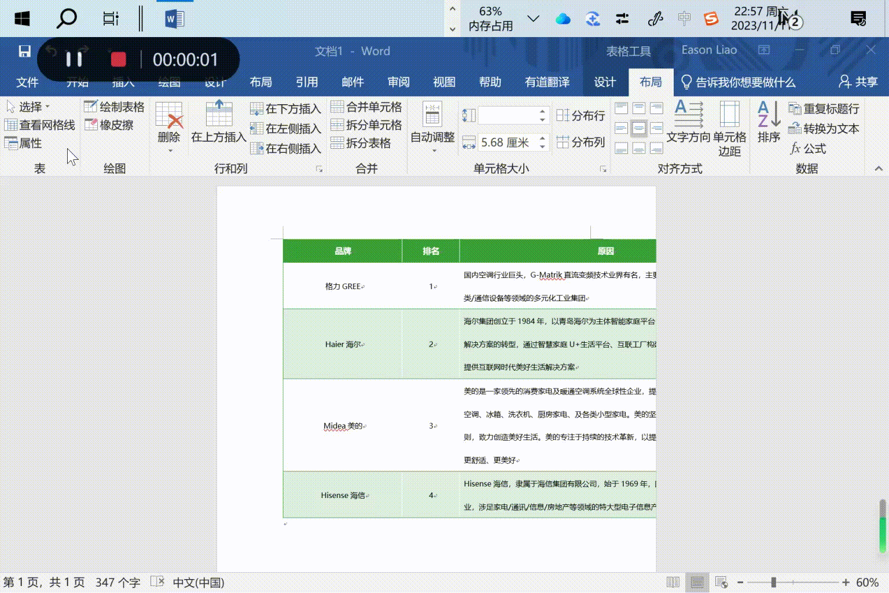Open the 视图 ribbon tab
Image resolution: width=889 pixels, height=593 pixels.
tap(444, 82)
